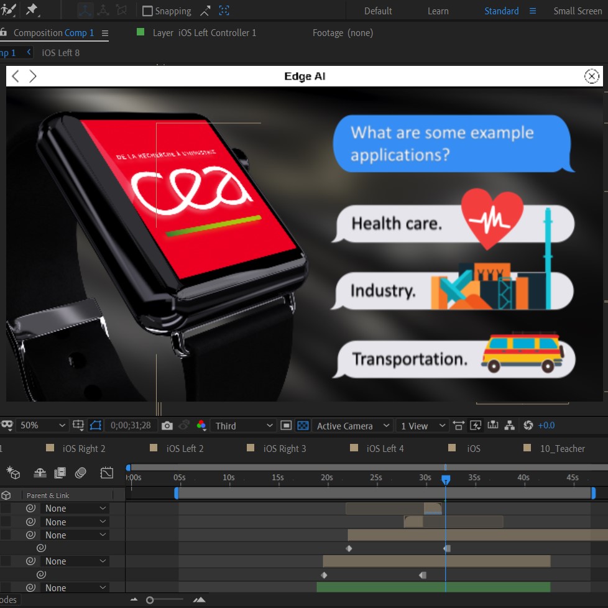The width and height of the screenshot is (608, 608).
Task: Toggle the Shy layers switch icon
Action: click(x=40, y=472)
